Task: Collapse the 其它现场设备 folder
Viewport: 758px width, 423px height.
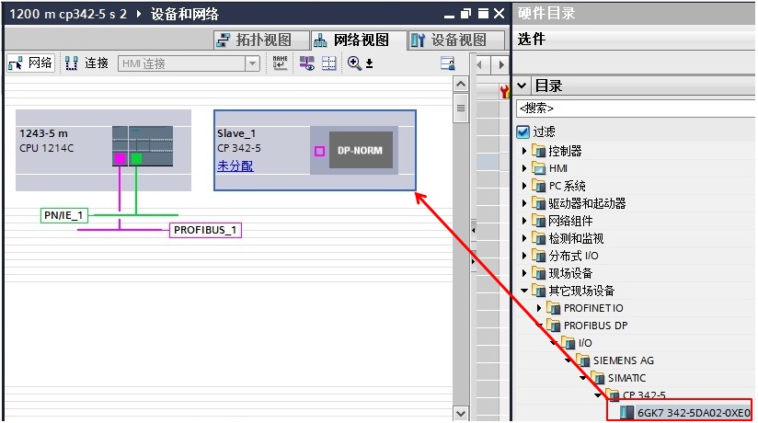Action: (524, 291)
